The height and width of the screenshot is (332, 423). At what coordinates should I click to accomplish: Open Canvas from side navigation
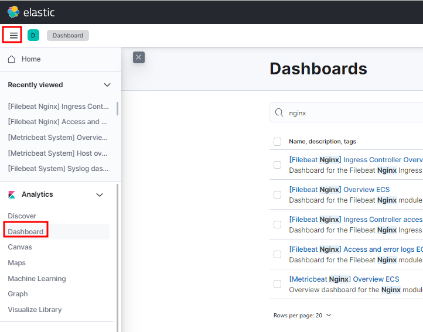[20, 247]
